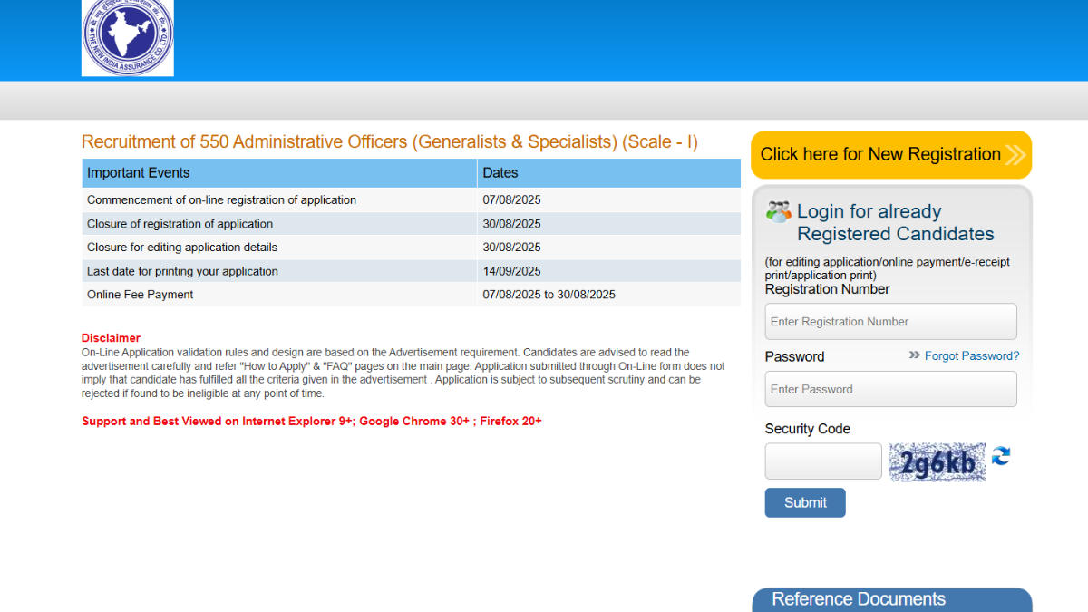Select Last date for printing your application
The width and height of the screenshot is (1088, 612).
coord(182,271)
